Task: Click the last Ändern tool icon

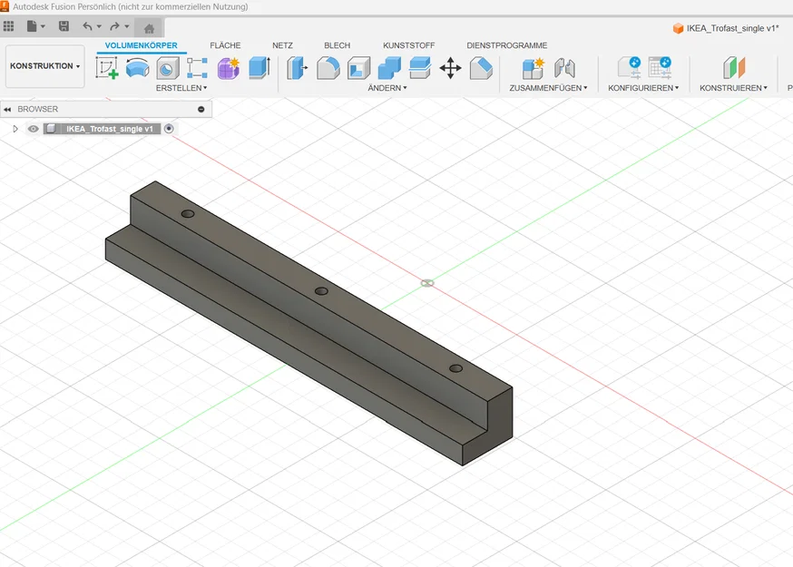Action: pyautogui.click(x=481, y=68)
